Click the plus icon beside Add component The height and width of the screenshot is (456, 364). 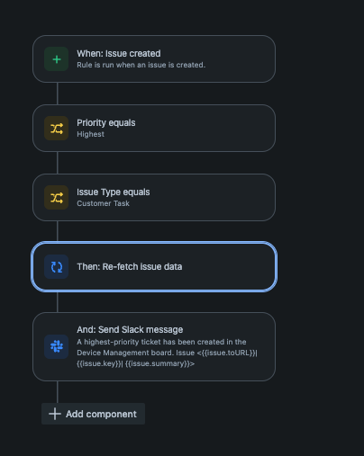pos(55,414)
